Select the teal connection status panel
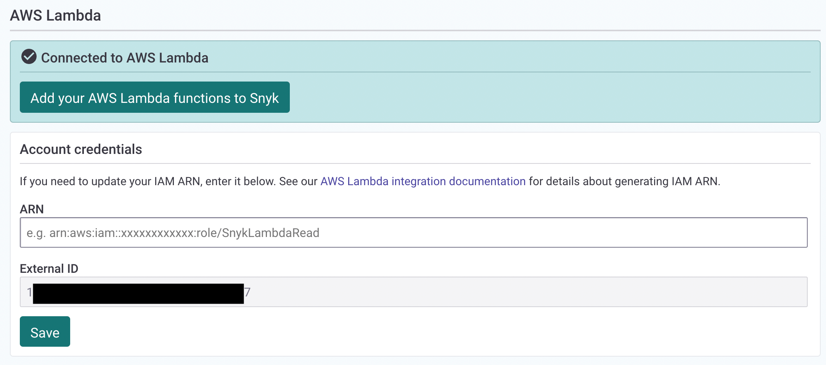This screenshot has height=365, width=826. [x=572, y=76]
